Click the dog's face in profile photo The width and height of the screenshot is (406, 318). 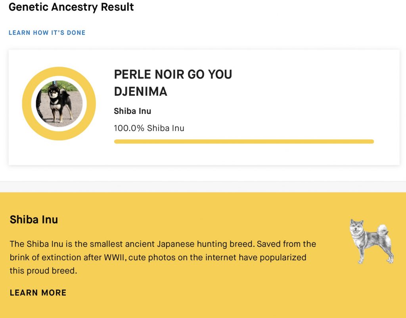click(53, 93)
